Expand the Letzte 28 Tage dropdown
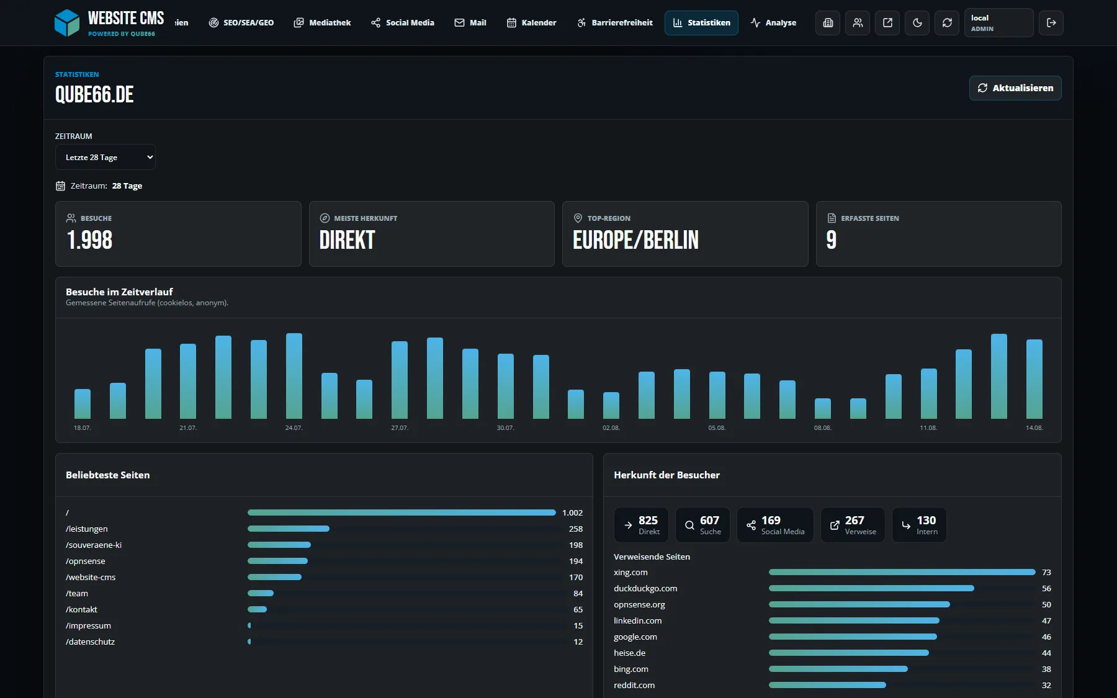Viewport: 1117px width, 698px height. pos(105,158)
